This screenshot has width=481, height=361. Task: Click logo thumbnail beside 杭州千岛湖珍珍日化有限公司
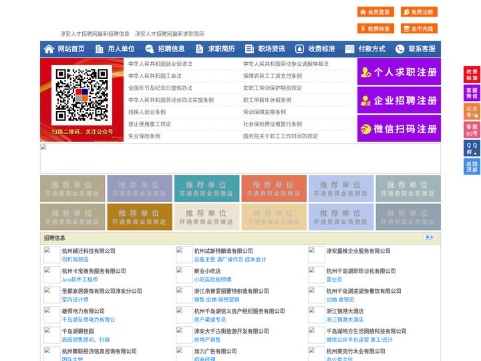[x=316, y=275]
